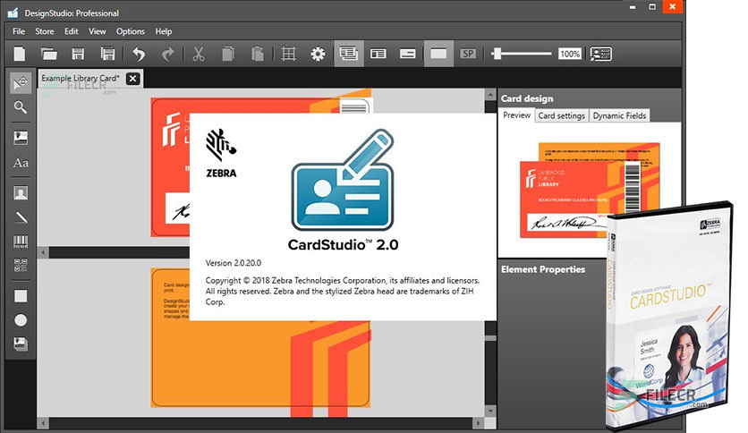Click the orange back side card design
This screenshot has width=748, height=433.
pos(260,364)
